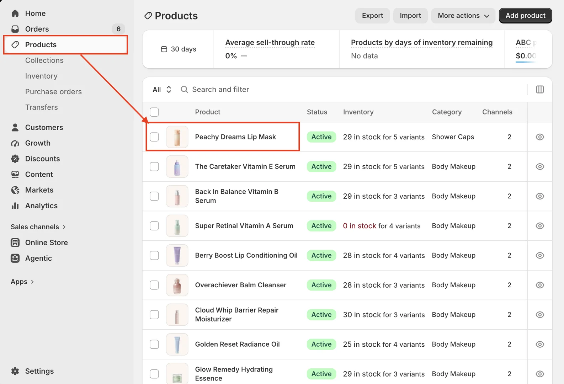
Task: Click the Agentic channel icon
Action: pos(15,258)
